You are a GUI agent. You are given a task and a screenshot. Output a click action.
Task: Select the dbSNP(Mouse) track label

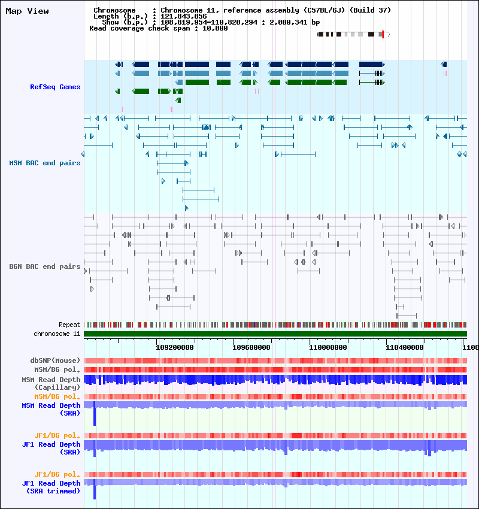pos(55,360)
